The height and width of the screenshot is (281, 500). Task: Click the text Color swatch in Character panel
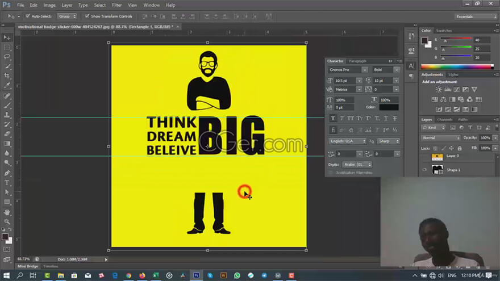pyautogui.click(x=389, y=107)
